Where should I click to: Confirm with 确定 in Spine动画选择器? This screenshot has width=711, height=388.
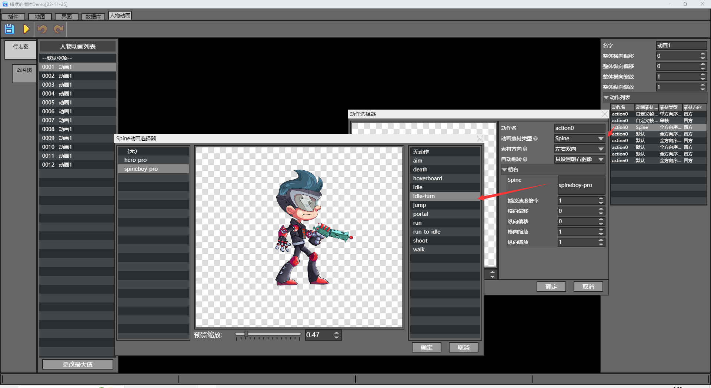(427, 347)
